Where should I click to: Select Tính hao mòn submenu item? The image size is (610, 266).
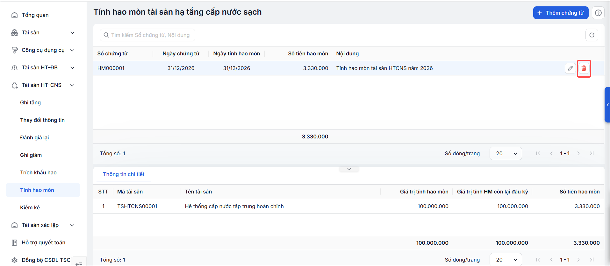(43, 190)
